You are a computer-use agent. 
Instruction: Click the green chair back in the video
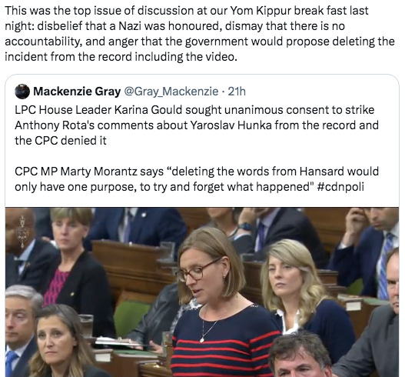coord(130,319)
